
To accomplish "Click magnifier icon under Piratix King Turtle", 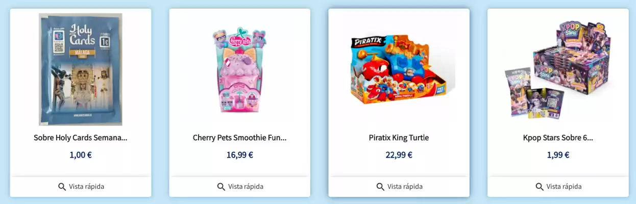I will pos(380,187).
